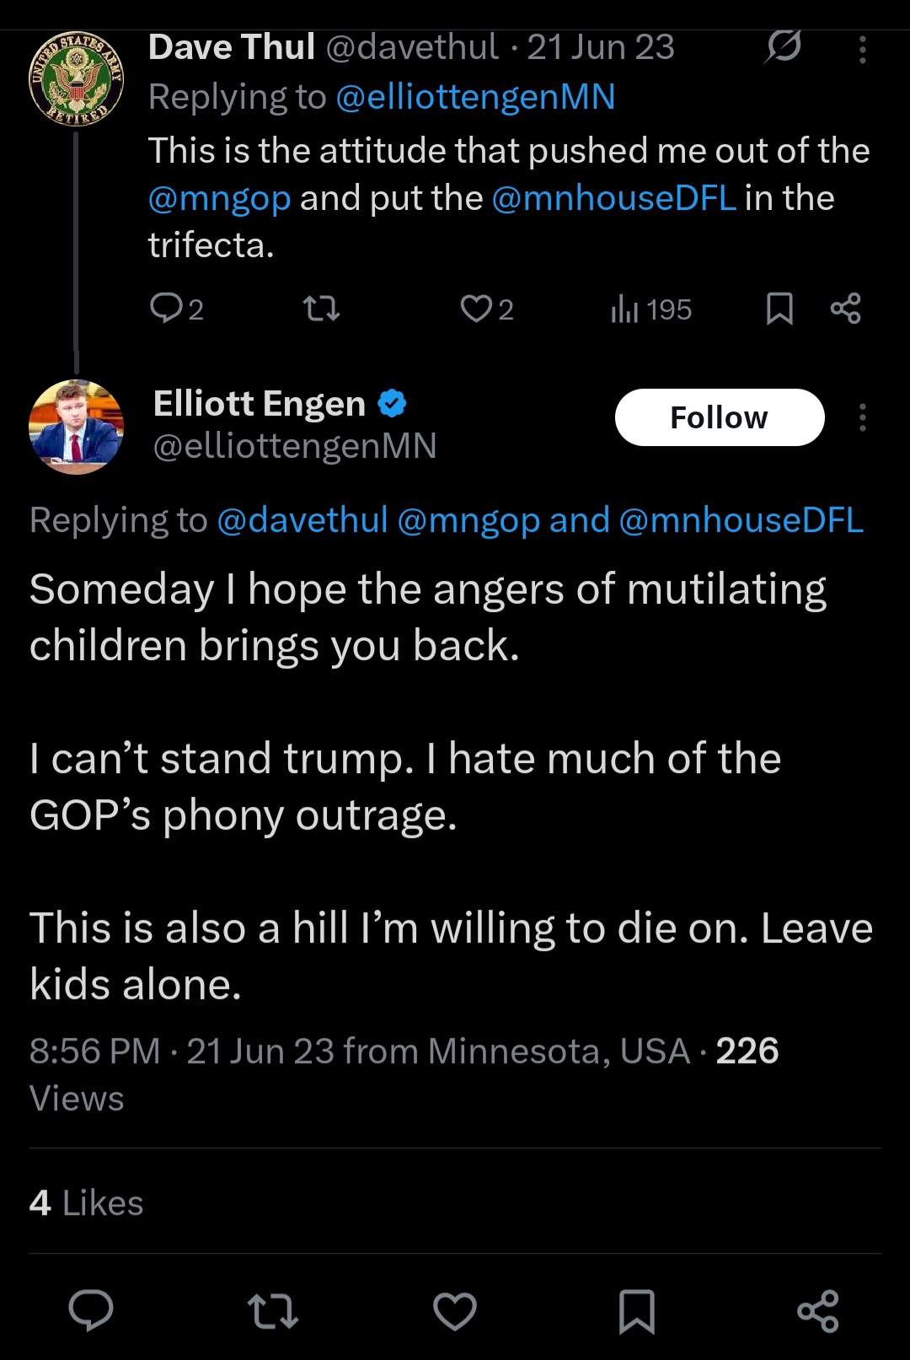Reply to Elliott Engen's main tweet
910x1360 pixels.
point(91,1311)
